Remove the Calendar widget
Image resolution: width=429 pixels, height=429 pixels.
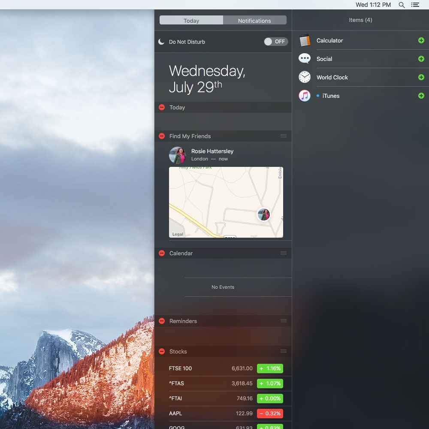pos(162,253)
